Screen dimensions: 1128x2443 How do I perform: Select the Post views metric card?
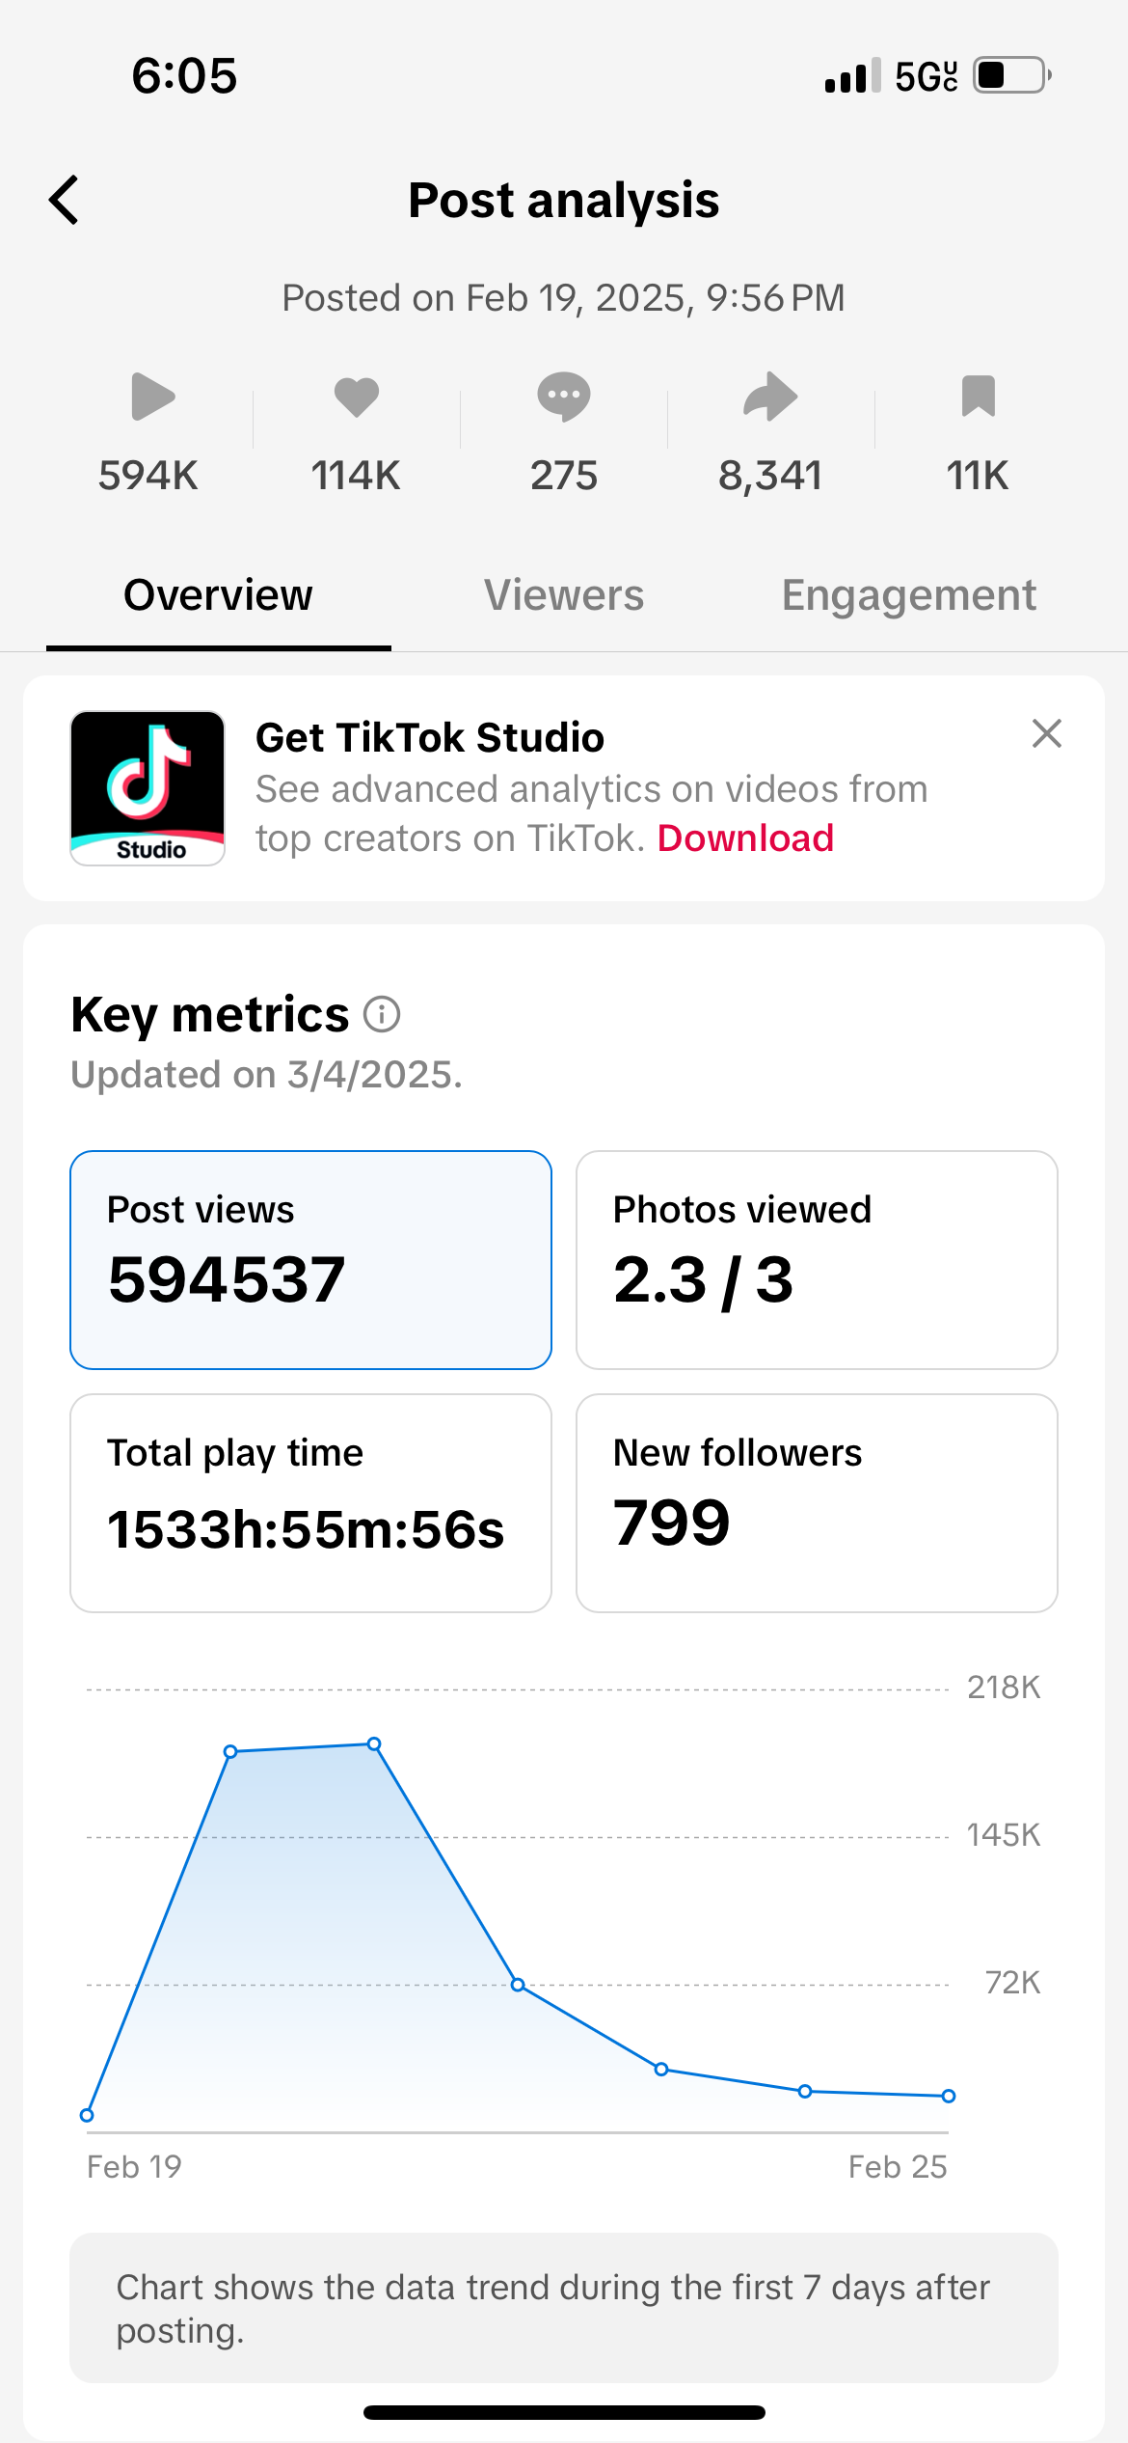click(310, 1259)
